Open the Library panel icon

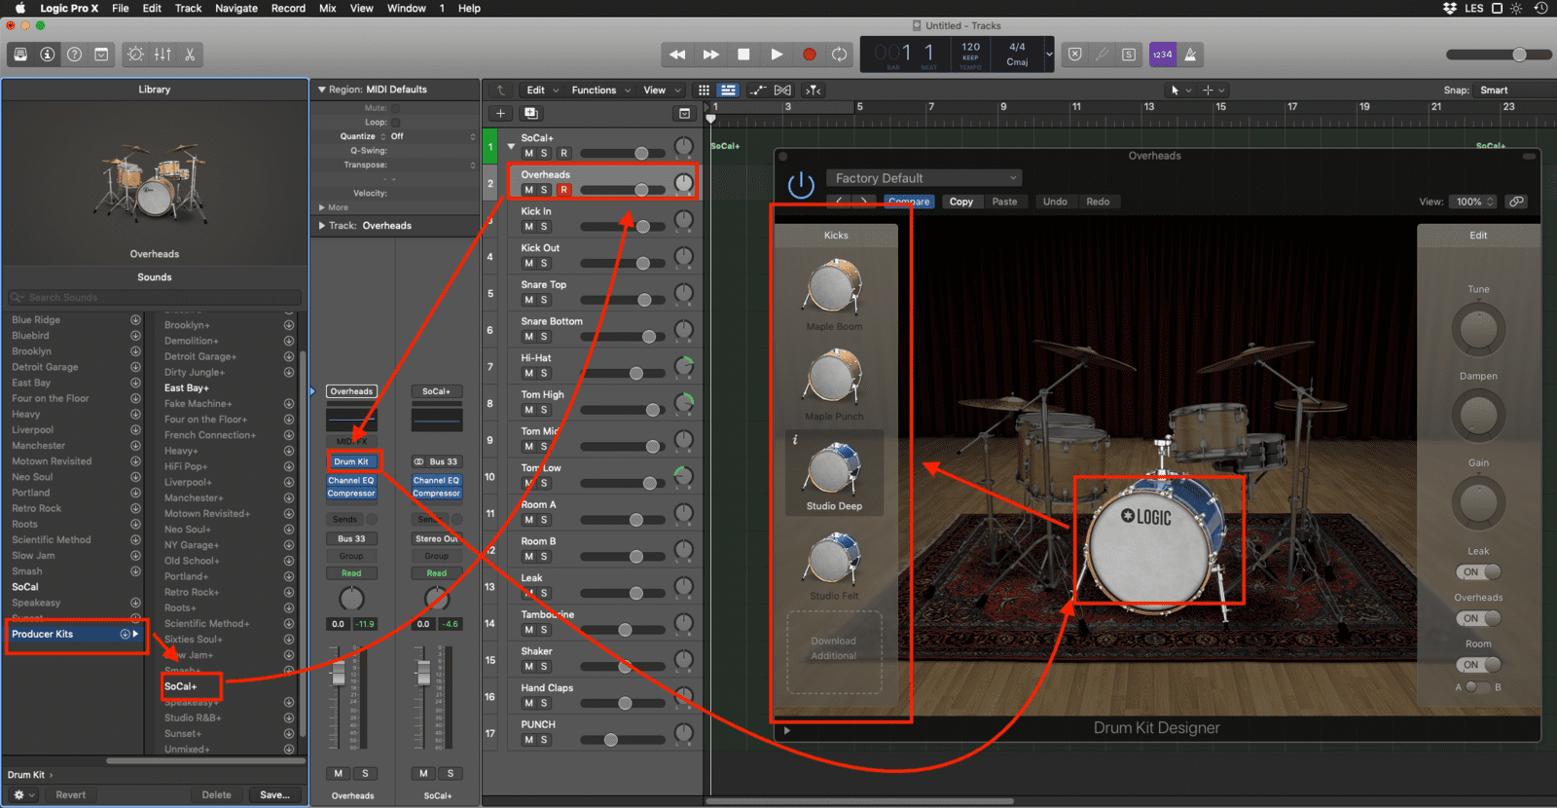pyautogui.click(x=20, y=55)
